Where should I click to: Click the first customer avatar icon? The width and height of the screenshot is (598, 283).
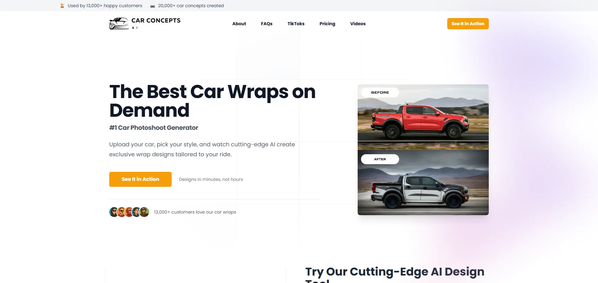[x=114, y=212]
